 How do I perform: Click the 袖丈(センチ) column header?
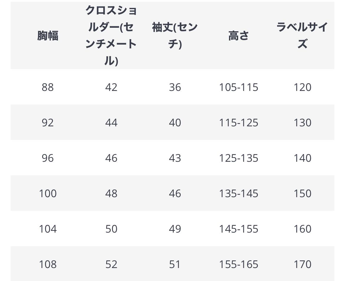175,36
